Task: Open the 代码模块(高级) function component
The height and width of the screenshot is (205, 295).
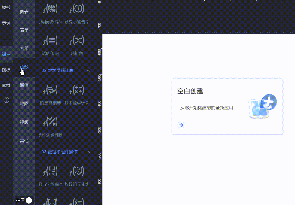Action: [50, 9]
